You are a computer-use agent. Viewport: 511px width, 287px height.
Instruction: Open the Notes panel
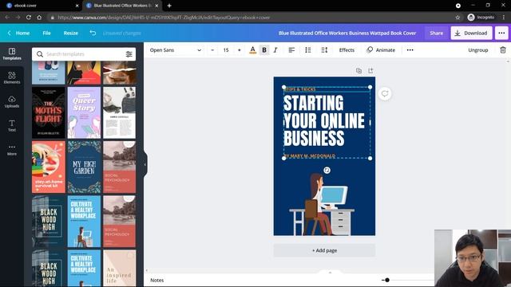(157, 280)
